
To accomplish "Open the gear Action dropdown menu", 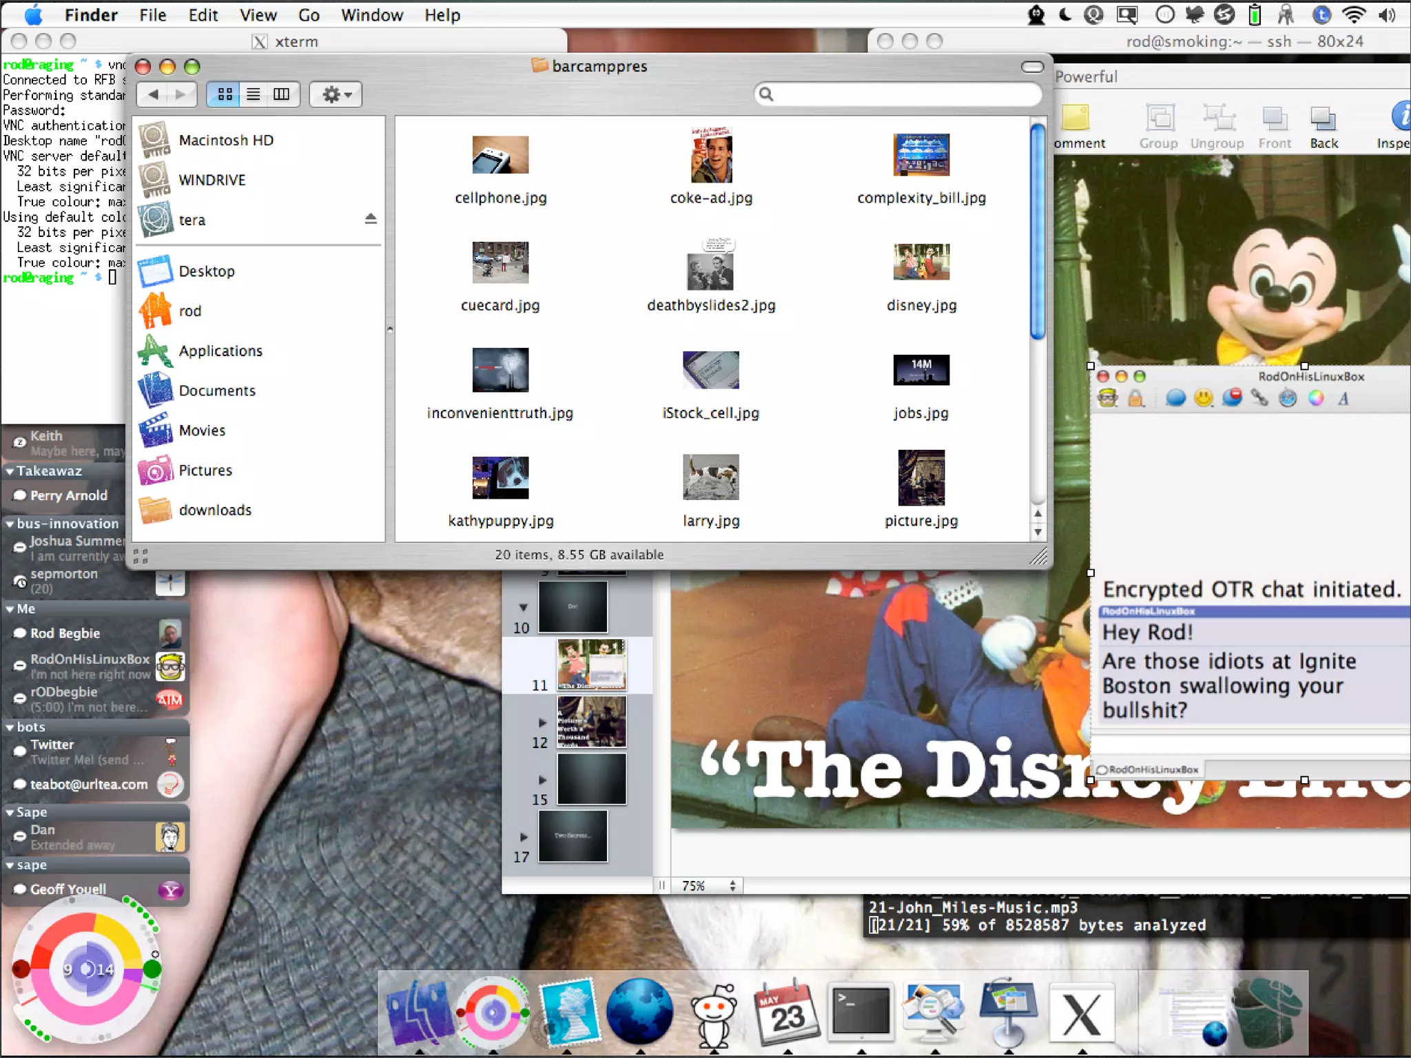I will click(336, 94).
